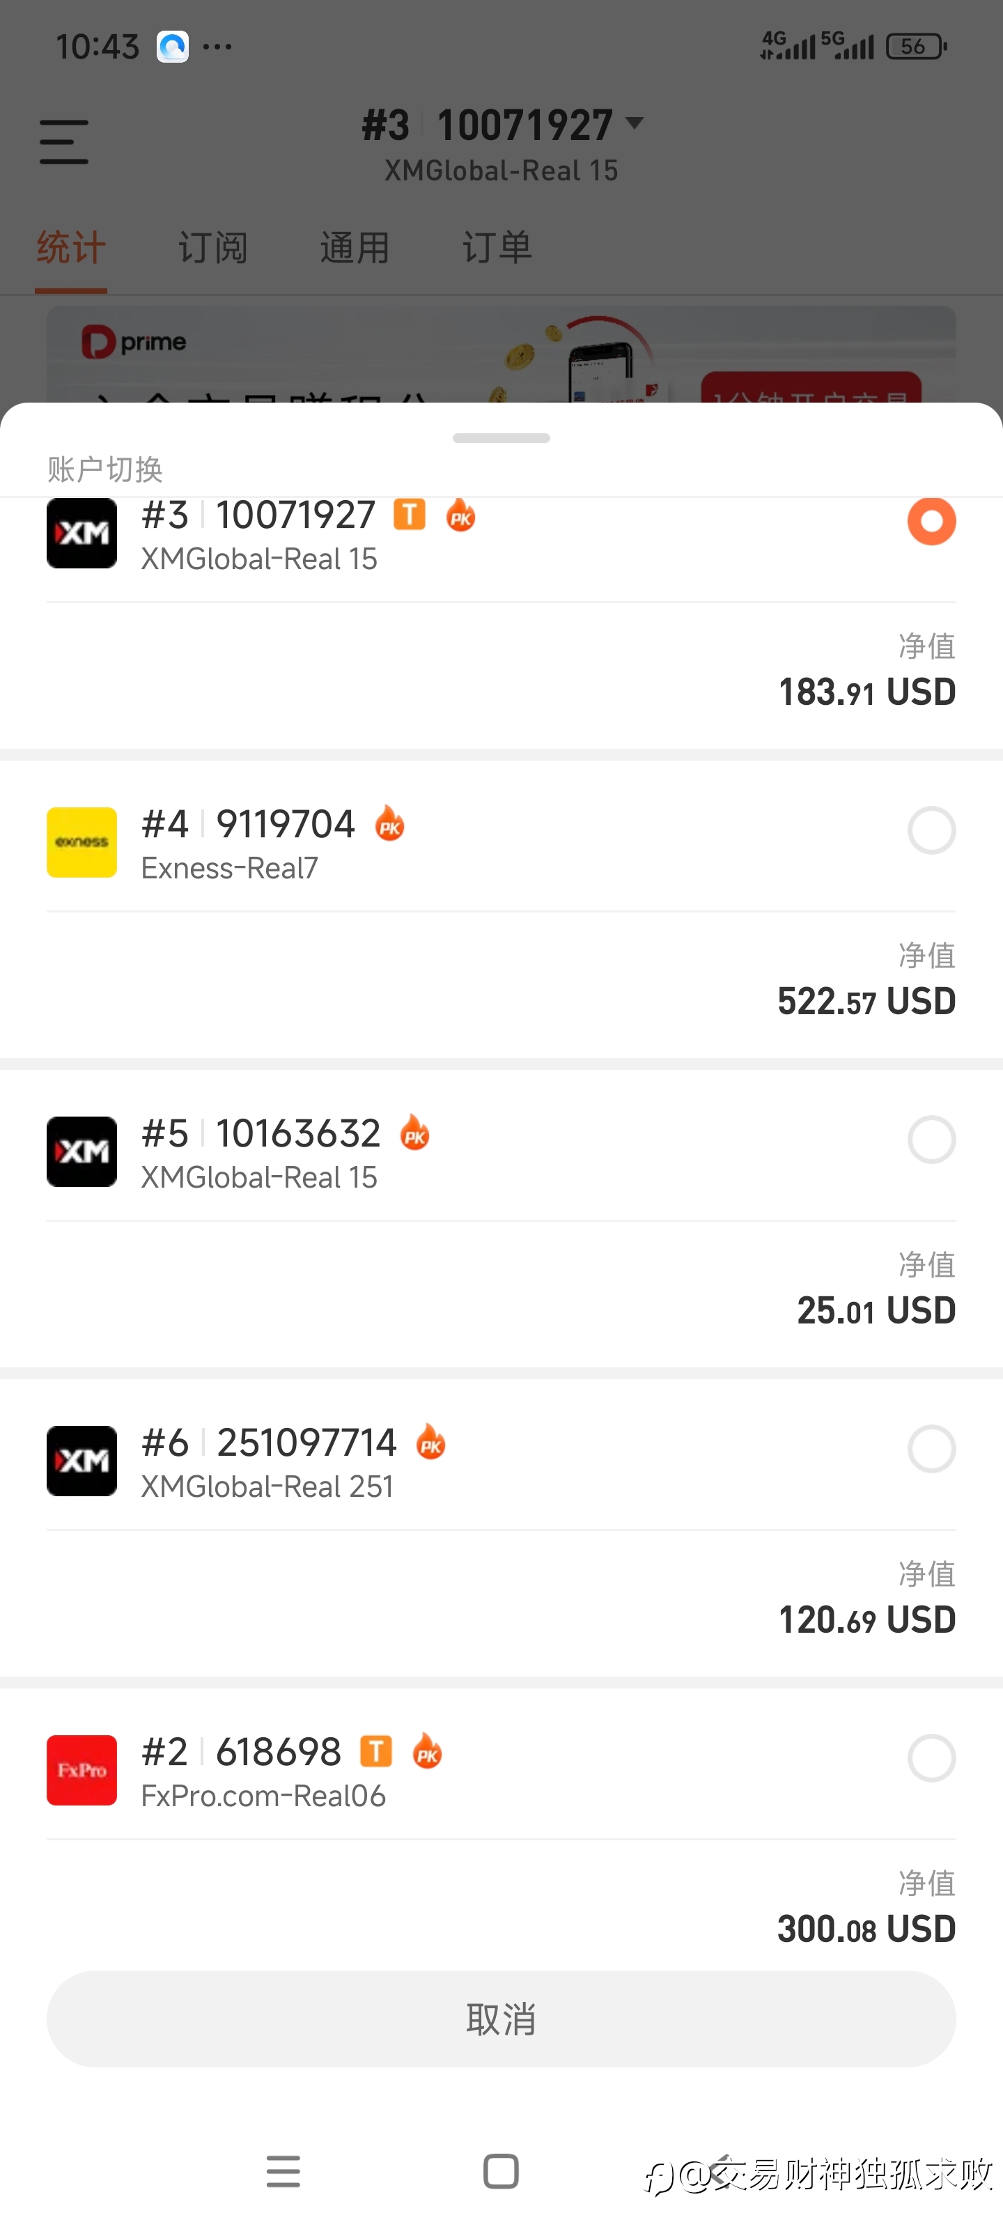Screen dimensions: 1003x2229
Task: Tap the orange T badge on account #3
Action: point(410,514)
